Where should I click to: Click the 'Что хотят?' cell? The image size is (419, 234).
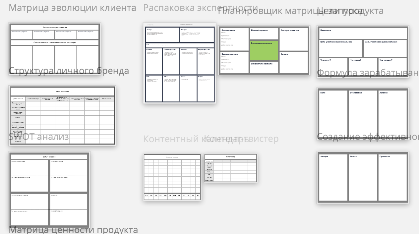click(333, 67)
